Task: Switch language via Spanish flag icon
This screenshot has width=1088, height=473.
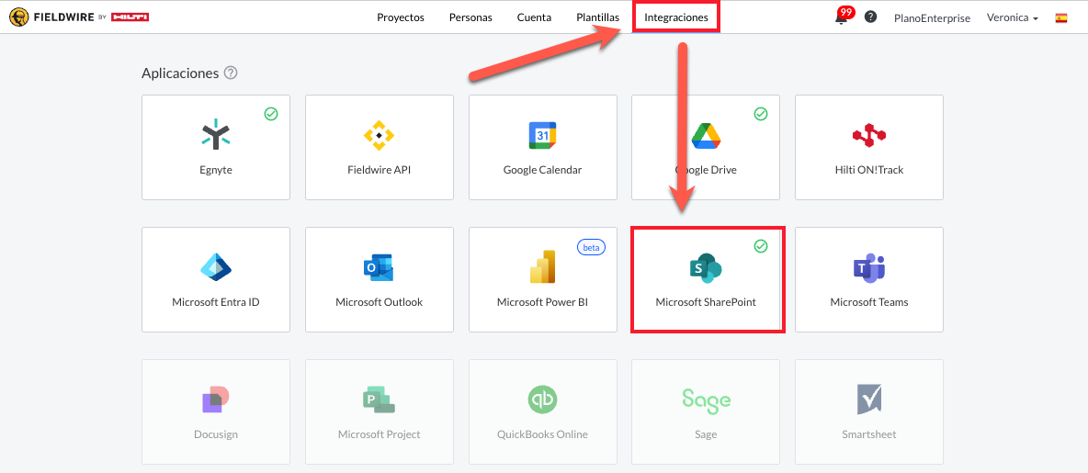Action: click(1061, 18)
